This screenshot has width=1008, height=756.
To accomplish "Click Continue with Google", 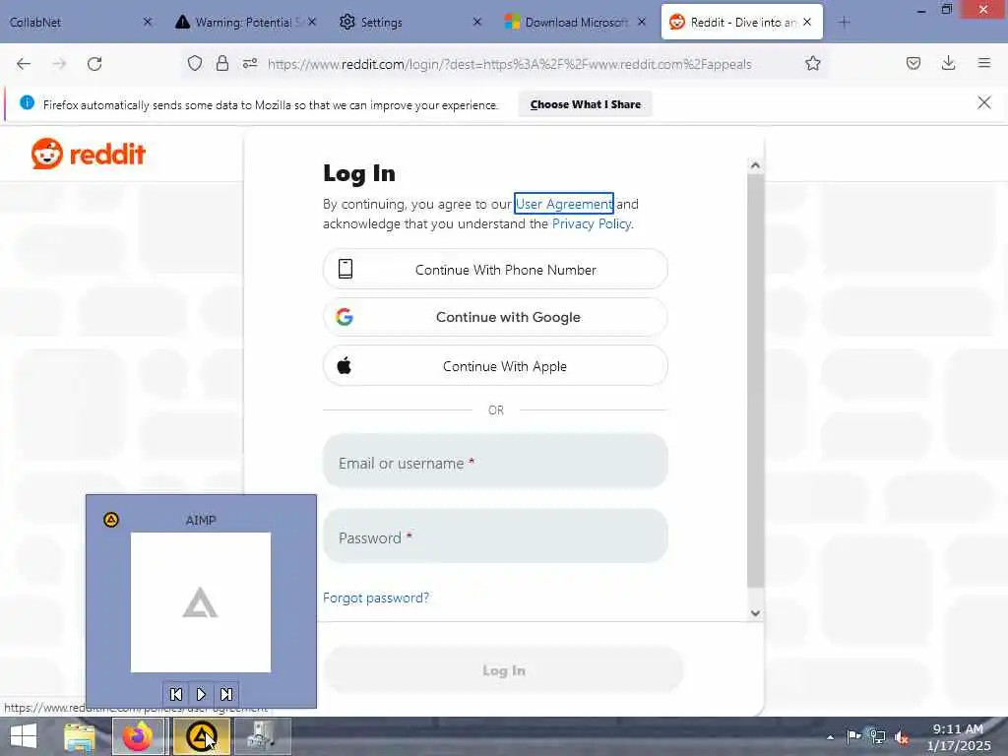I will pyautogui.click(x=495, y=317).
